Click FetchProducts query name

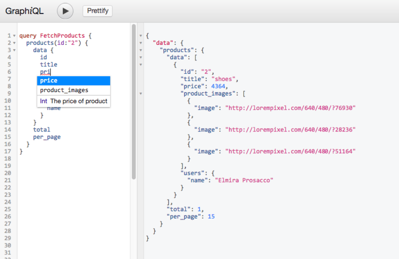point(62,35)
